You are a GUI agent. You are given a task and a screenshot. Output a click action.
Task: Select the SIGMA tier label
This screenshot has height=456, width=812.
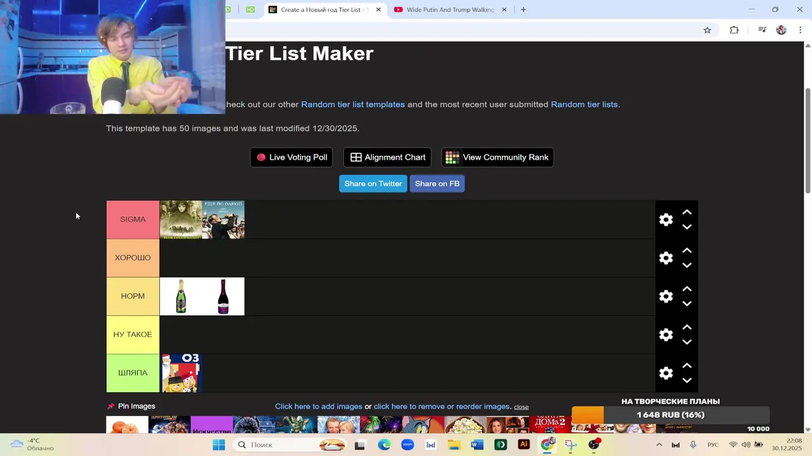133,220
